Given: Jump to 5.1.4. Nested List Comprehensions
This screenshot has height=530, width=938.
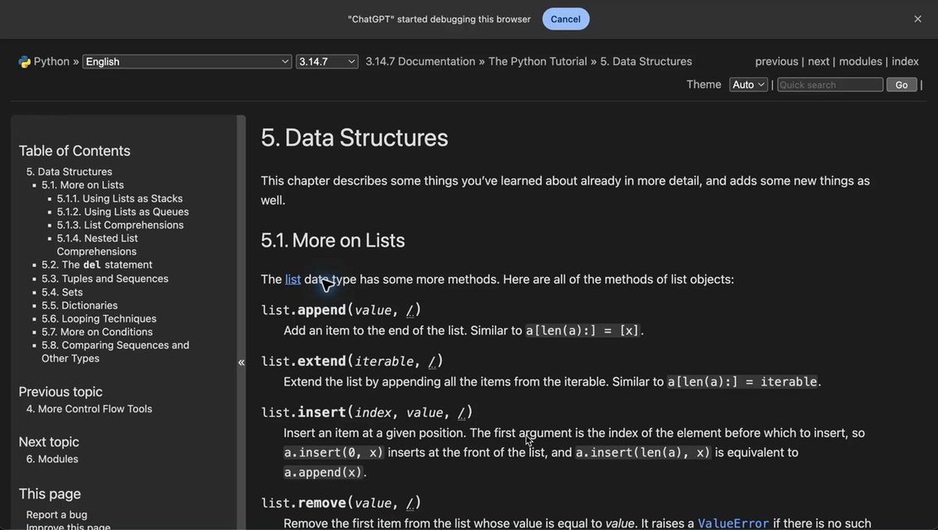Looking at the screenshot, I should coord(98,245).
